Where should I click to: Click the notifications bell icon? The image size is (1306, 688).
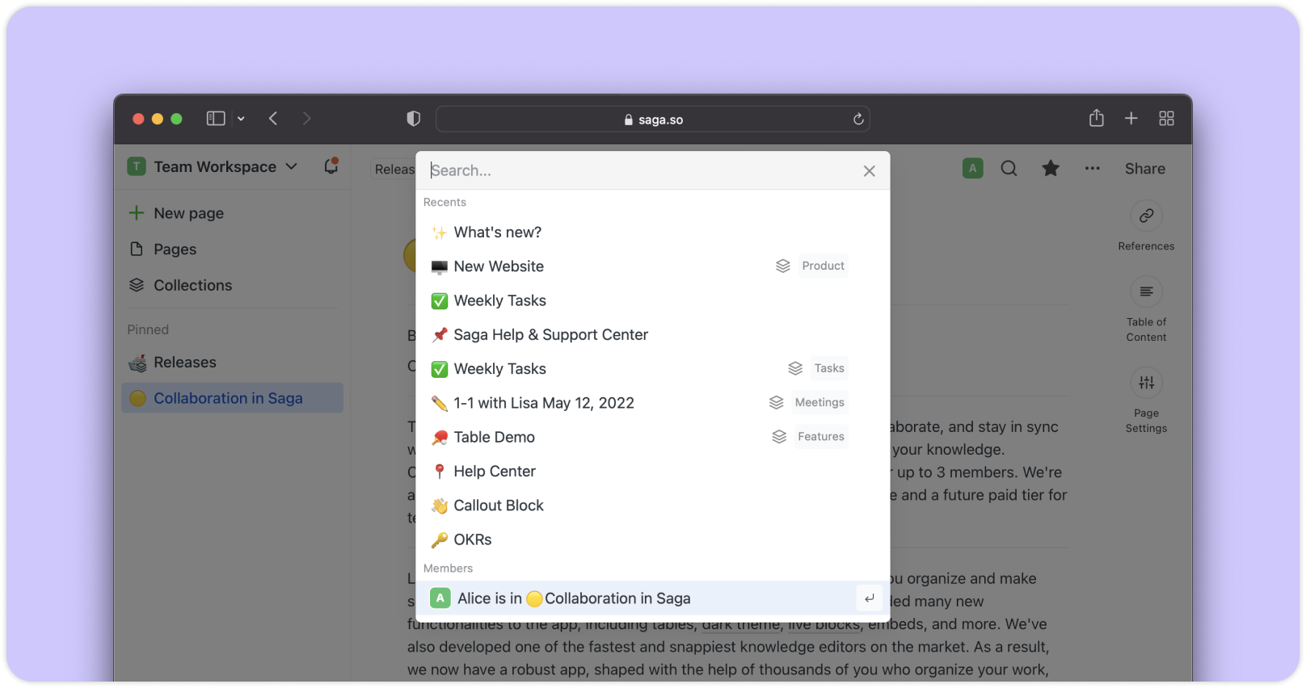click(331, 166)
